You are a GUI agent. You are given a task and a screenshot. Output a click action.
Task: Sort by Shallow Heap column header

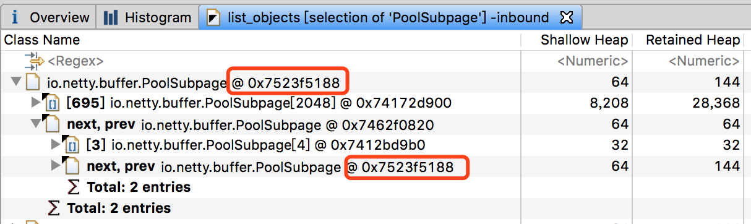pos(584,40)
